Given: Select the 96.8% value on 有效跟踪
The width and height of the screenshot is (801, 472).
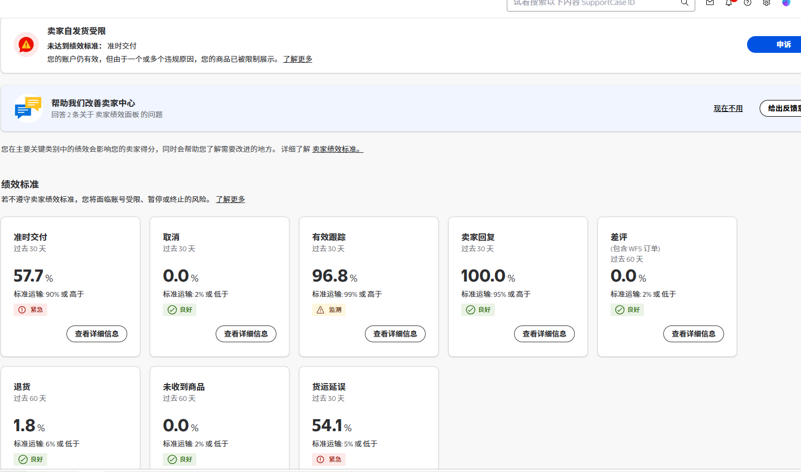Looking at the screenshot, I should point(335,276).
